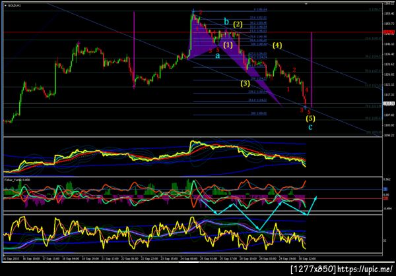
Task: Click the '0.562' Fisher indicator scale value
Action: 387,179
